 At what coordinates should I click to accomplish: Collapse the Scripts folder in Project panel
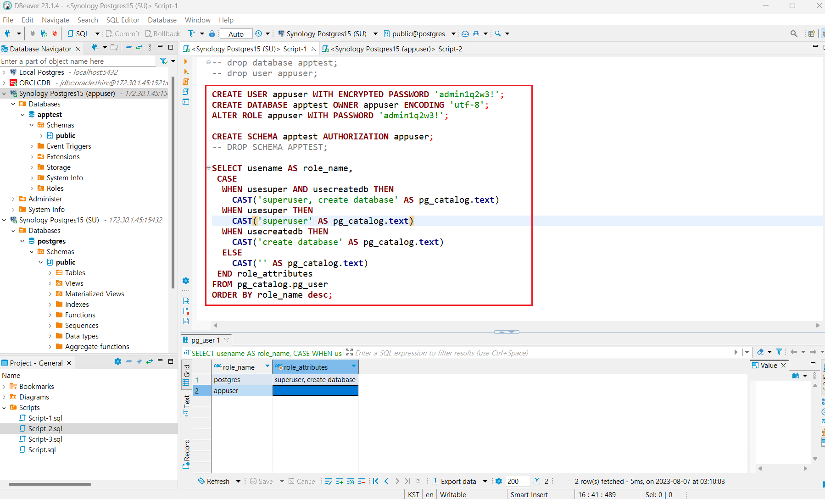[x=4, y=407]
